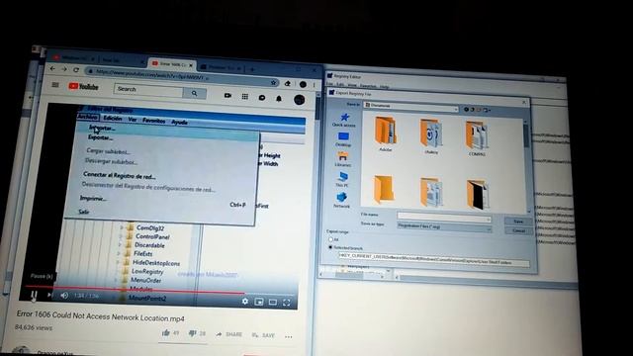This screenshot has height=356, width=633.
Task: Click SAVE under the video
Action: point(263,335)
